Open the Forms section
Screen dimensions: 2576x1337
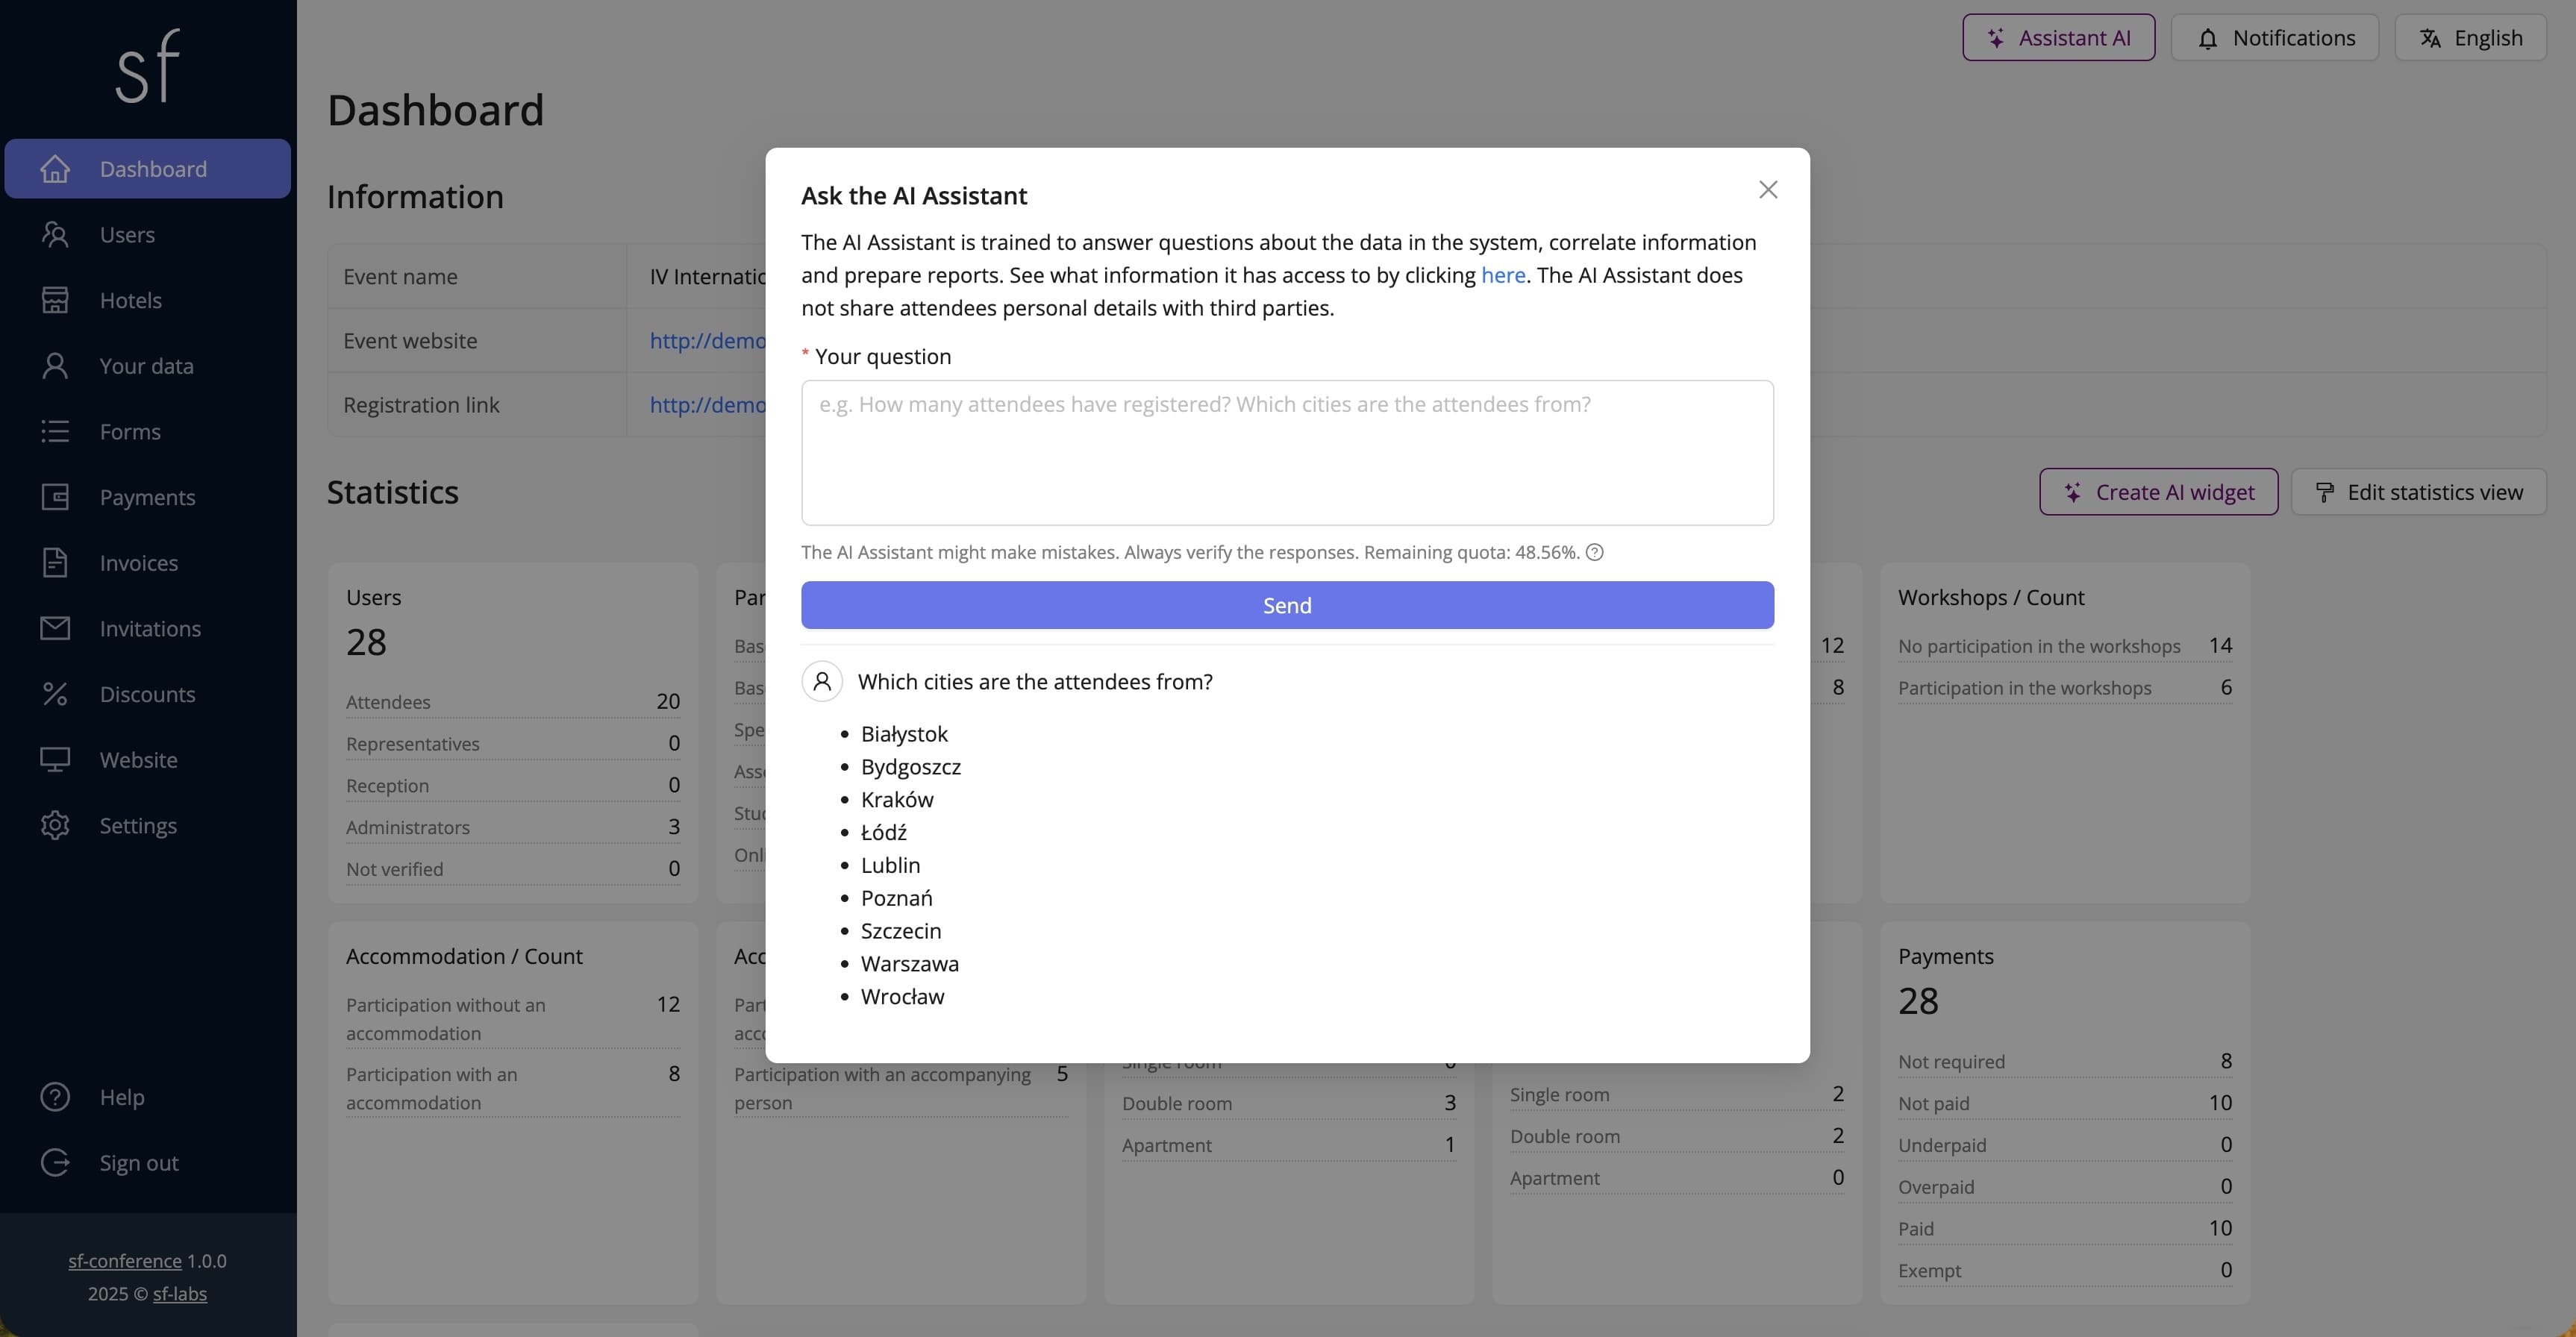click(130, 431)
